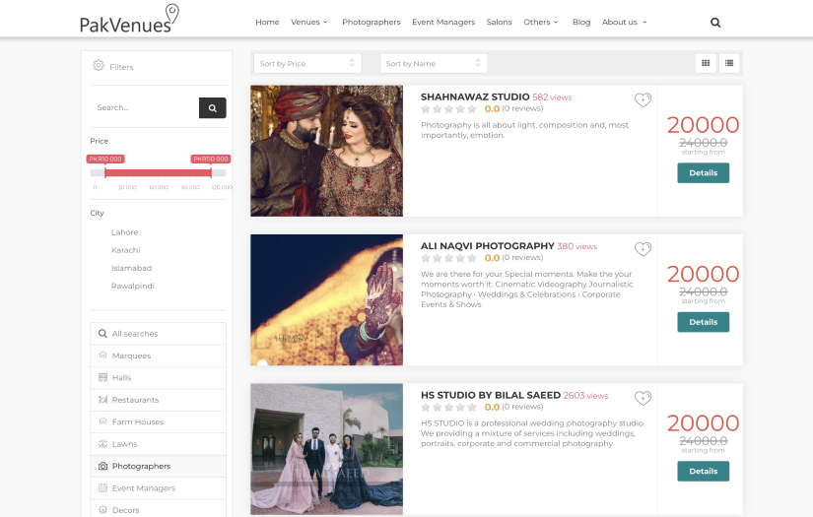Click the Halls category icon
Viewport: 813px width, 517px height.
102,377
